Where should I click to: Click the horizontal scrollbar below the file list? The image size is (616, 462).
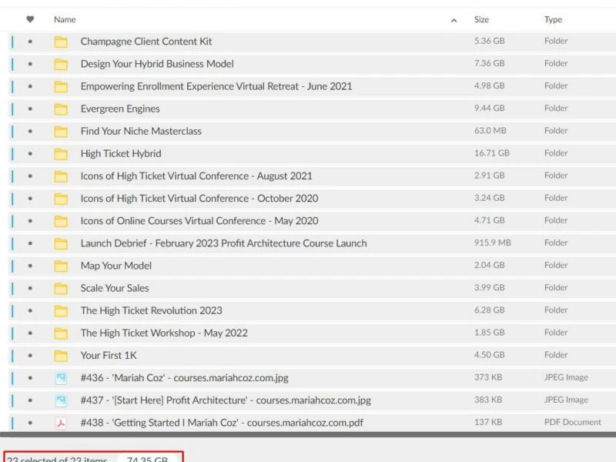[x=308, y=435]
